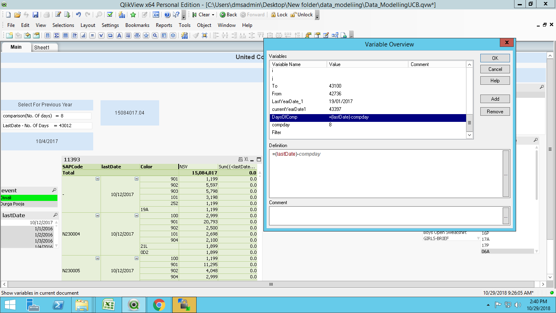
Task: Toggle the Design Grid icon
Action: (205, 35)
